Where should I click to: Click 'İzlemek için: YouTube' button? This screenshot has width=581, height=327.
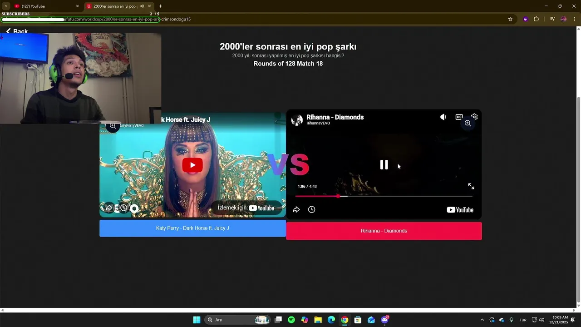click(x=246, y=208)
